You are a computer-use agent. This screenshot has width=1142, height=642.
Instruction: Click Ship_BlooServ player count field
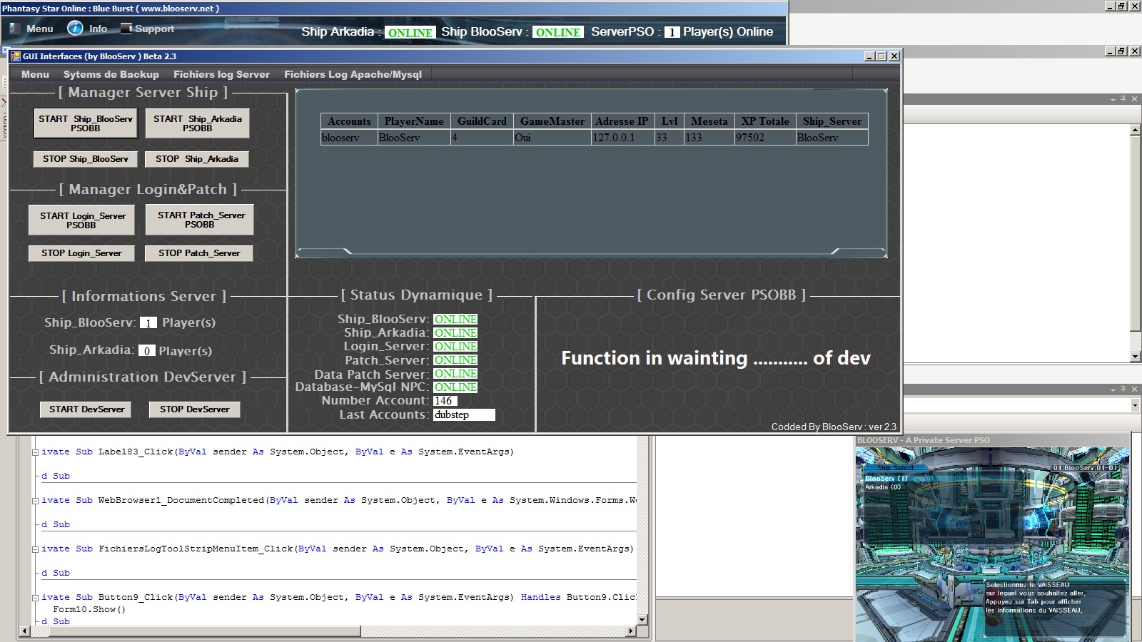[148, 322]
